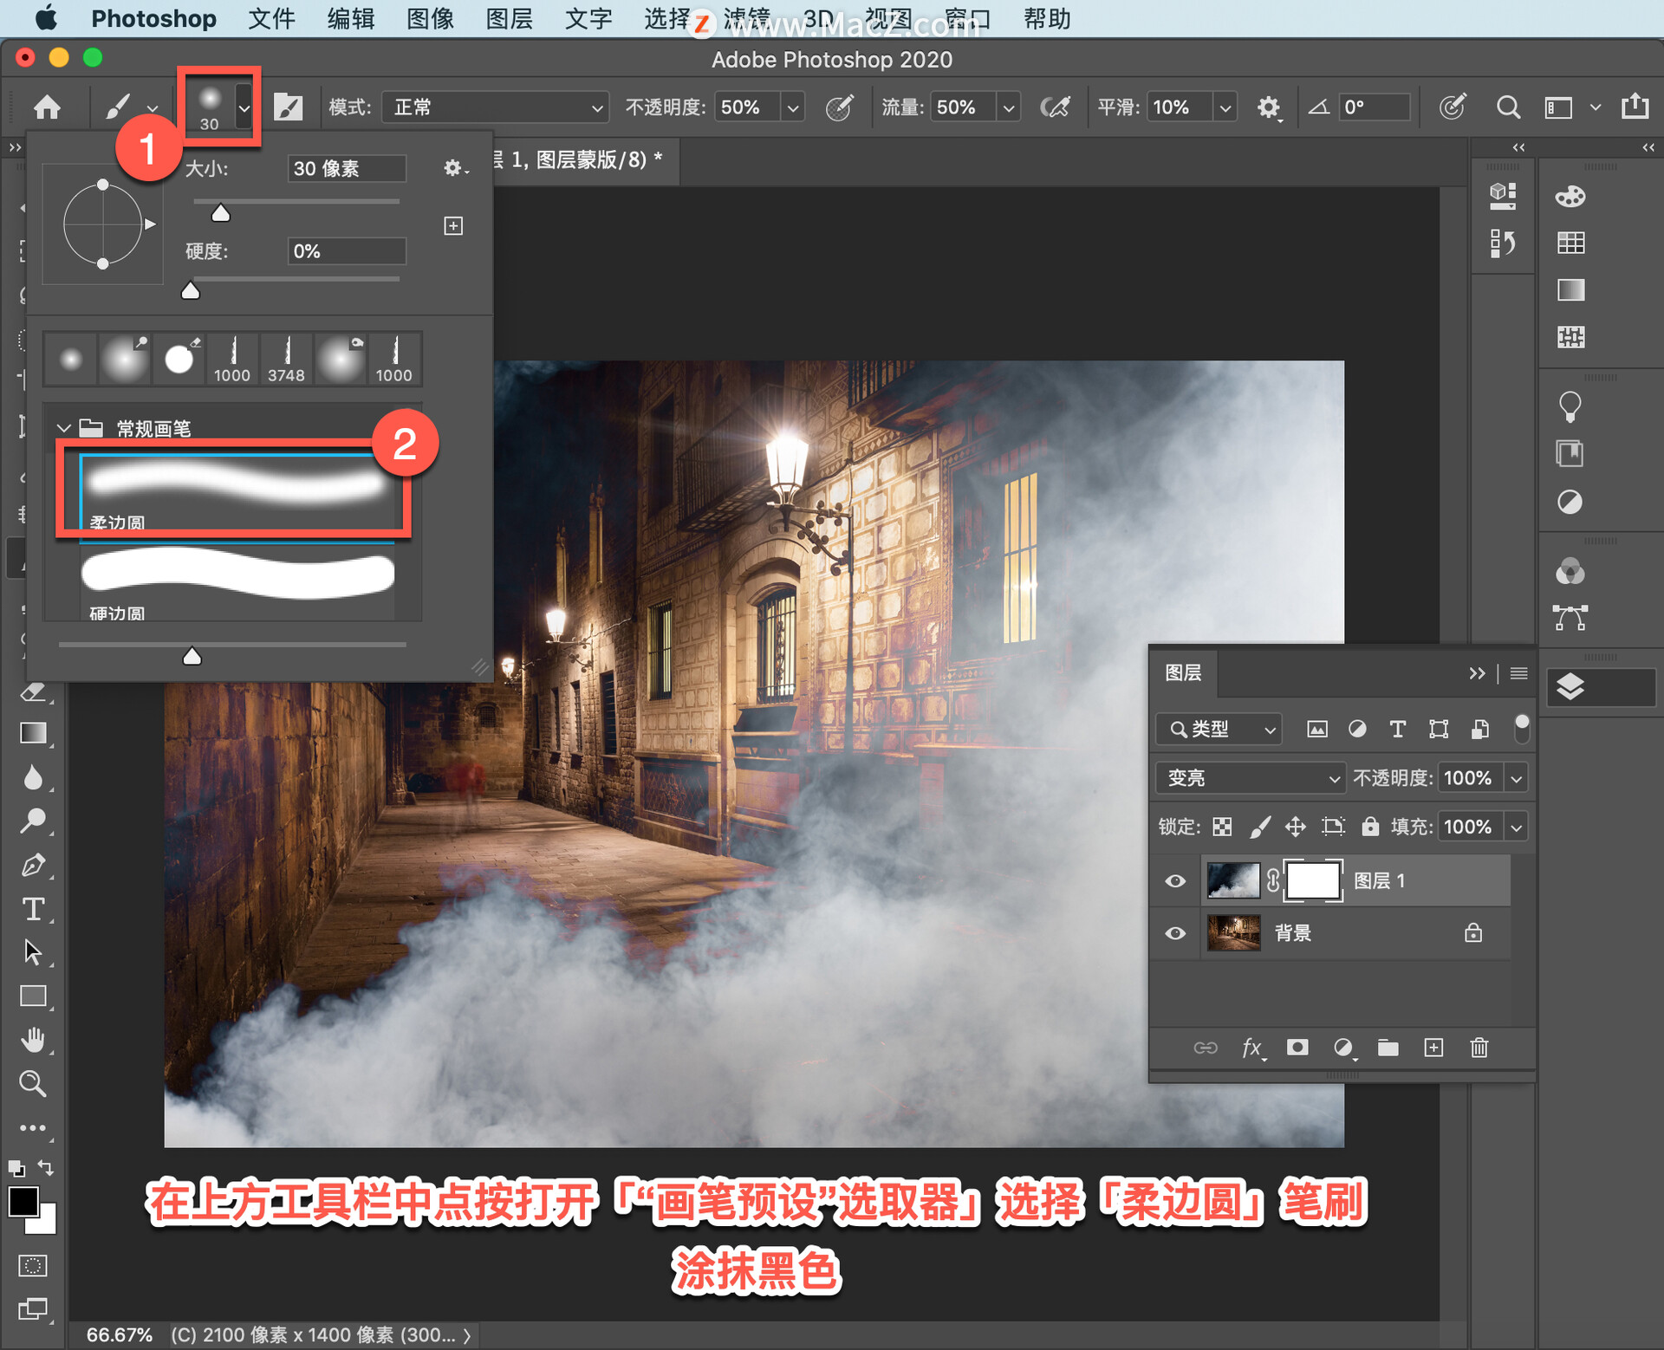Toggle lock all layer attributes
Screen dimensions: 1664x1350
pyautogui.click(x=1370, y=826)
